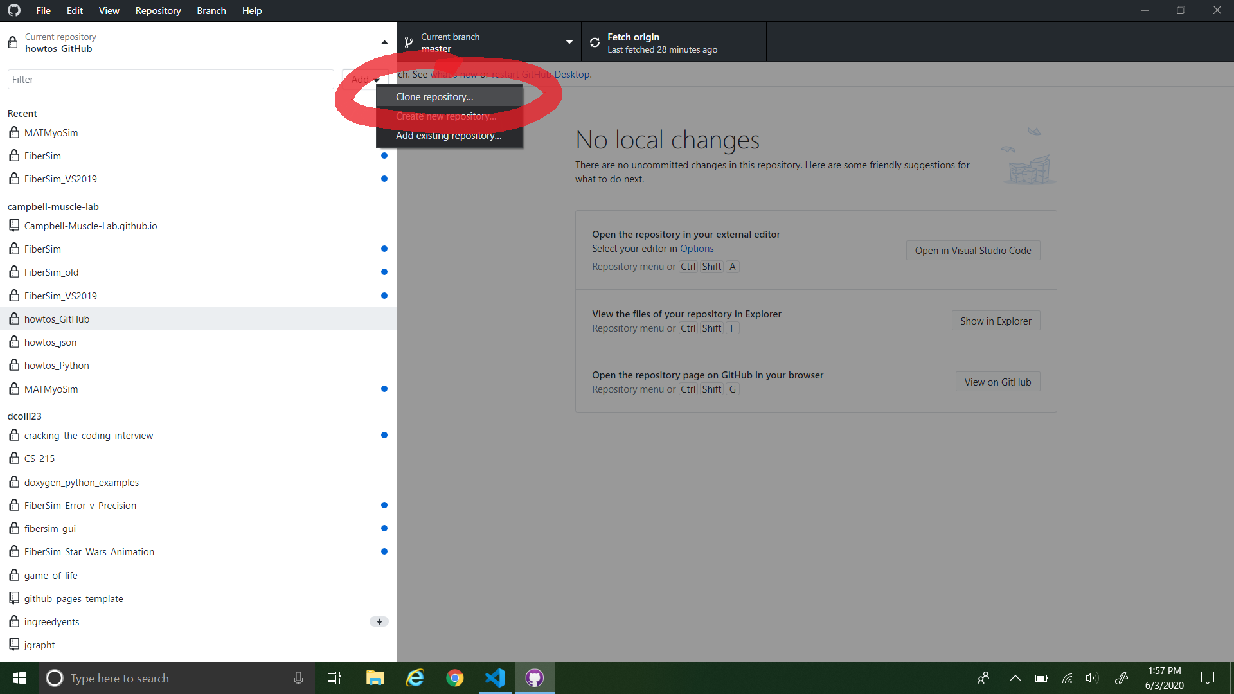Click GitHub Desktop taskbar icon
Viewport: 1234px width, 694px height.
click(x=535, y=678)
